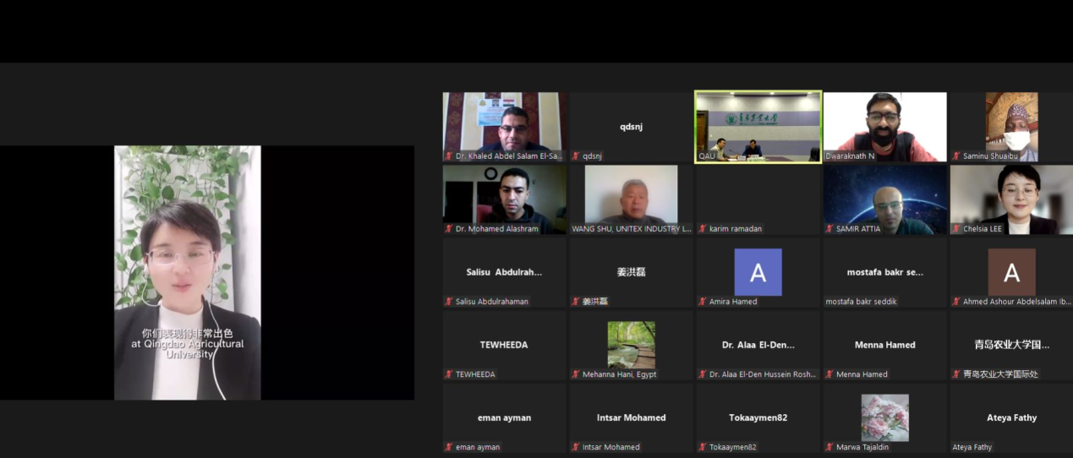Image resolution: width=1073 pixels, height=458 pixels.
Task: Click the muted microphone icon for SAMIR ATTIA
Action: (x=830, y=229)
